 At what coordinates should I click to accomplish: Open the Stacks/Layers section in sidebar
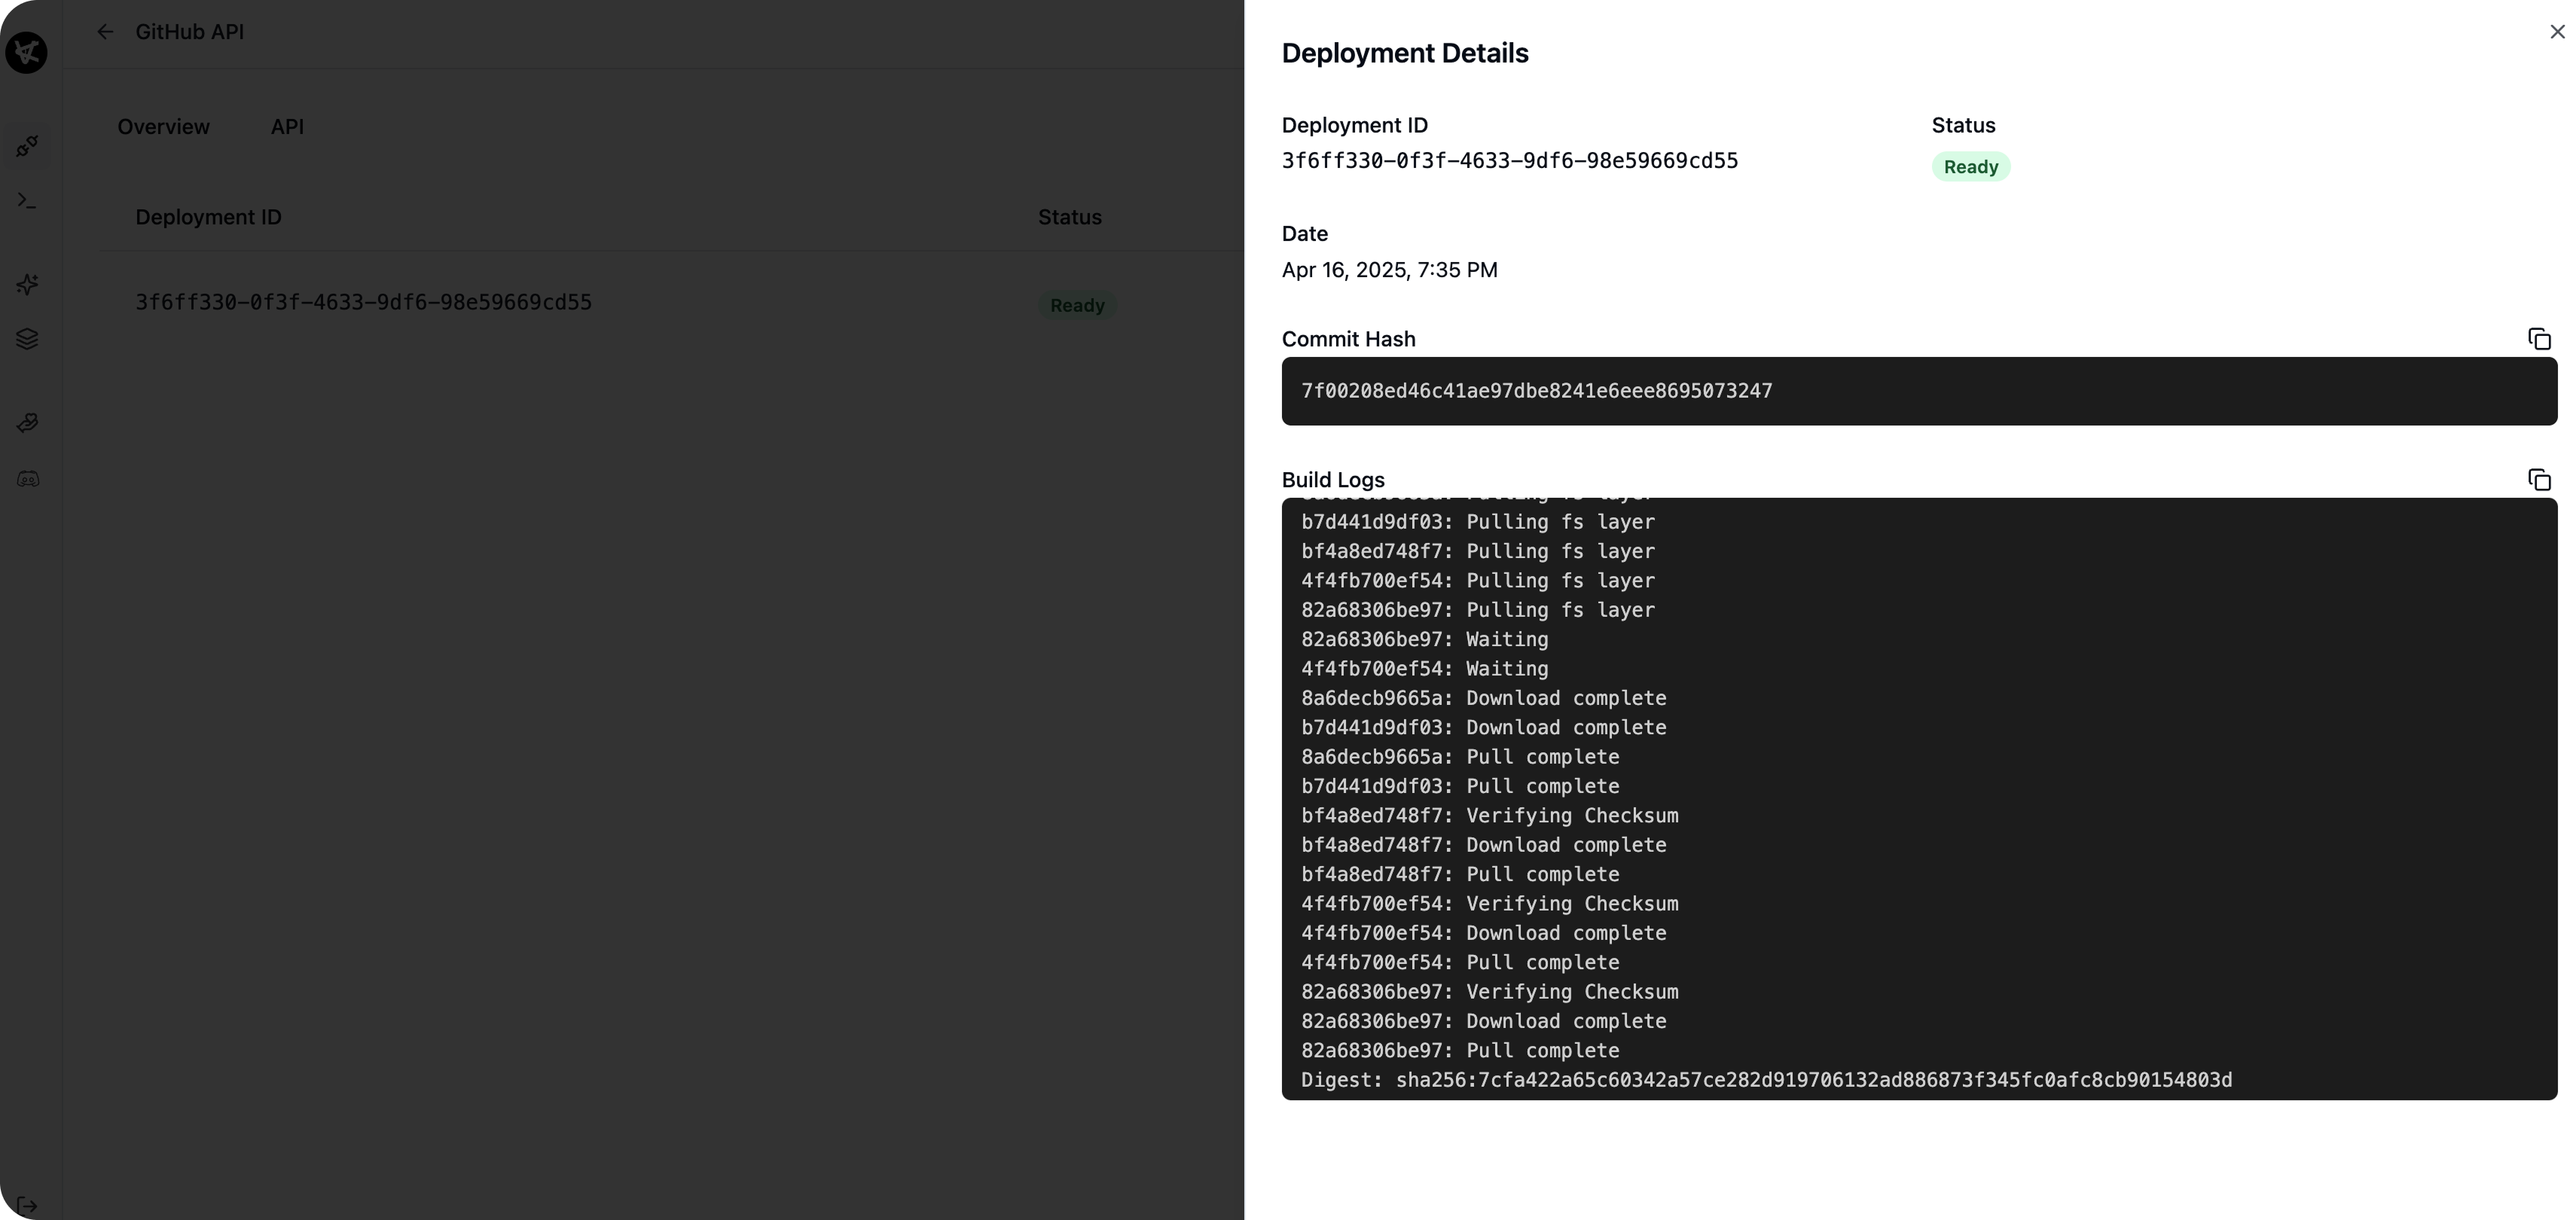coord(27,338)
